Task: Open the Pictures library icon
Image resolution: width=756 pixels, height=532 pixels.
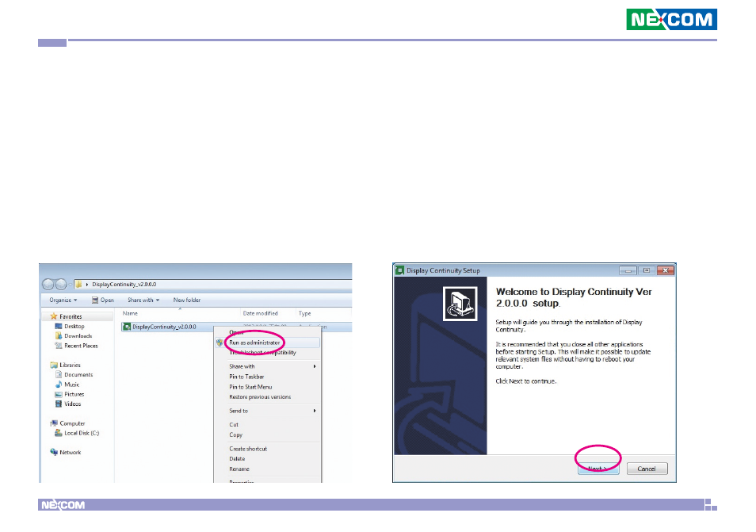Action: coord(59,394)
